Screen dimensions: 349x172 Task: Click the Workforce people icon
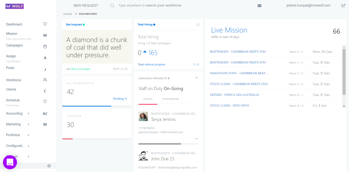(x=45, y=80)
